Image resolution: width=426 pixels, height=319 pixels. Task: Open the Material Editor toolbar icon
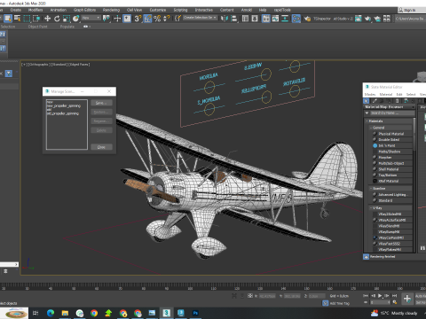296,19
